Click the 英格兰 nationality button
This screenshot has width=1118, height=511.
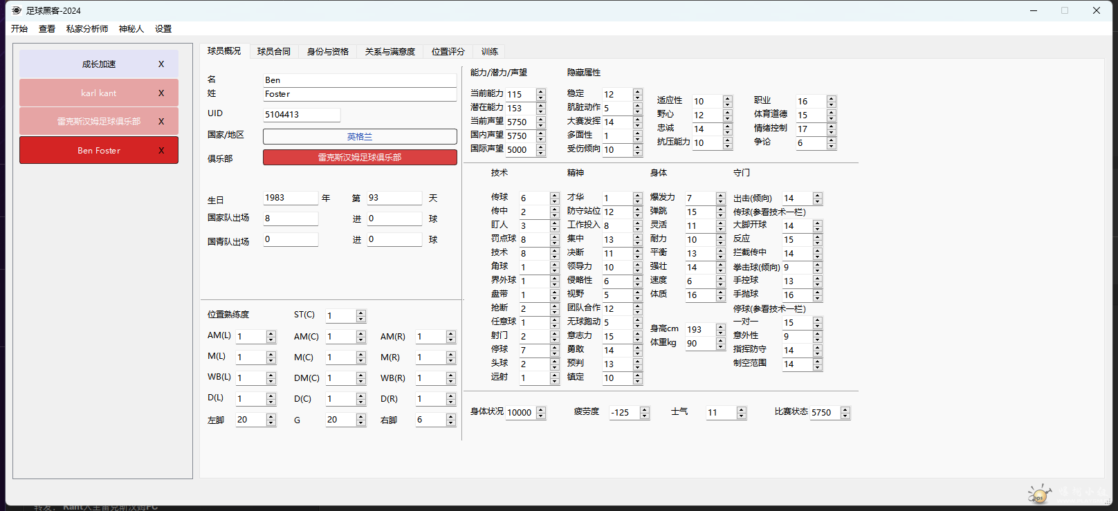tap(360, 137)
